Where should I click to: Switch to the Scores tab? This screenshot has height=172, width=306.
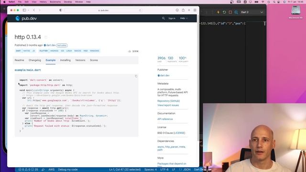94,60
